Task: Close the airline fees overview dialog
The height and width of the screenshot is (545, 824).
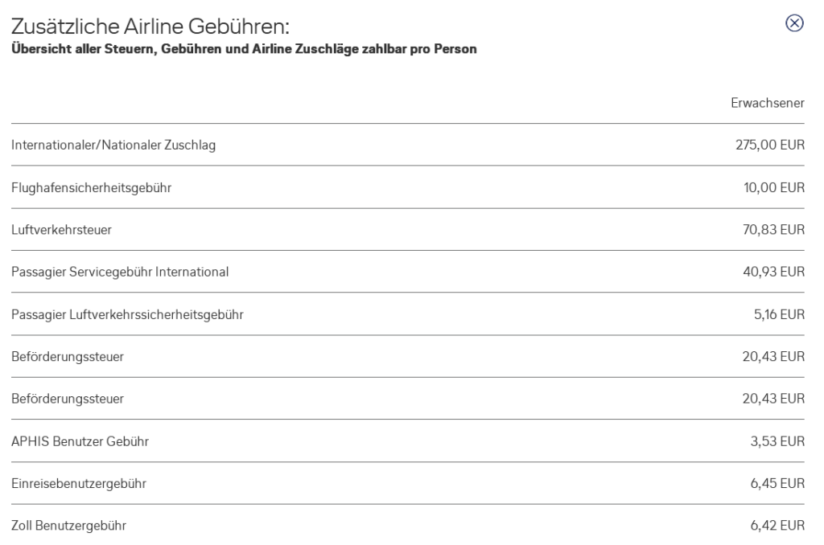Action: click(794, 23)
